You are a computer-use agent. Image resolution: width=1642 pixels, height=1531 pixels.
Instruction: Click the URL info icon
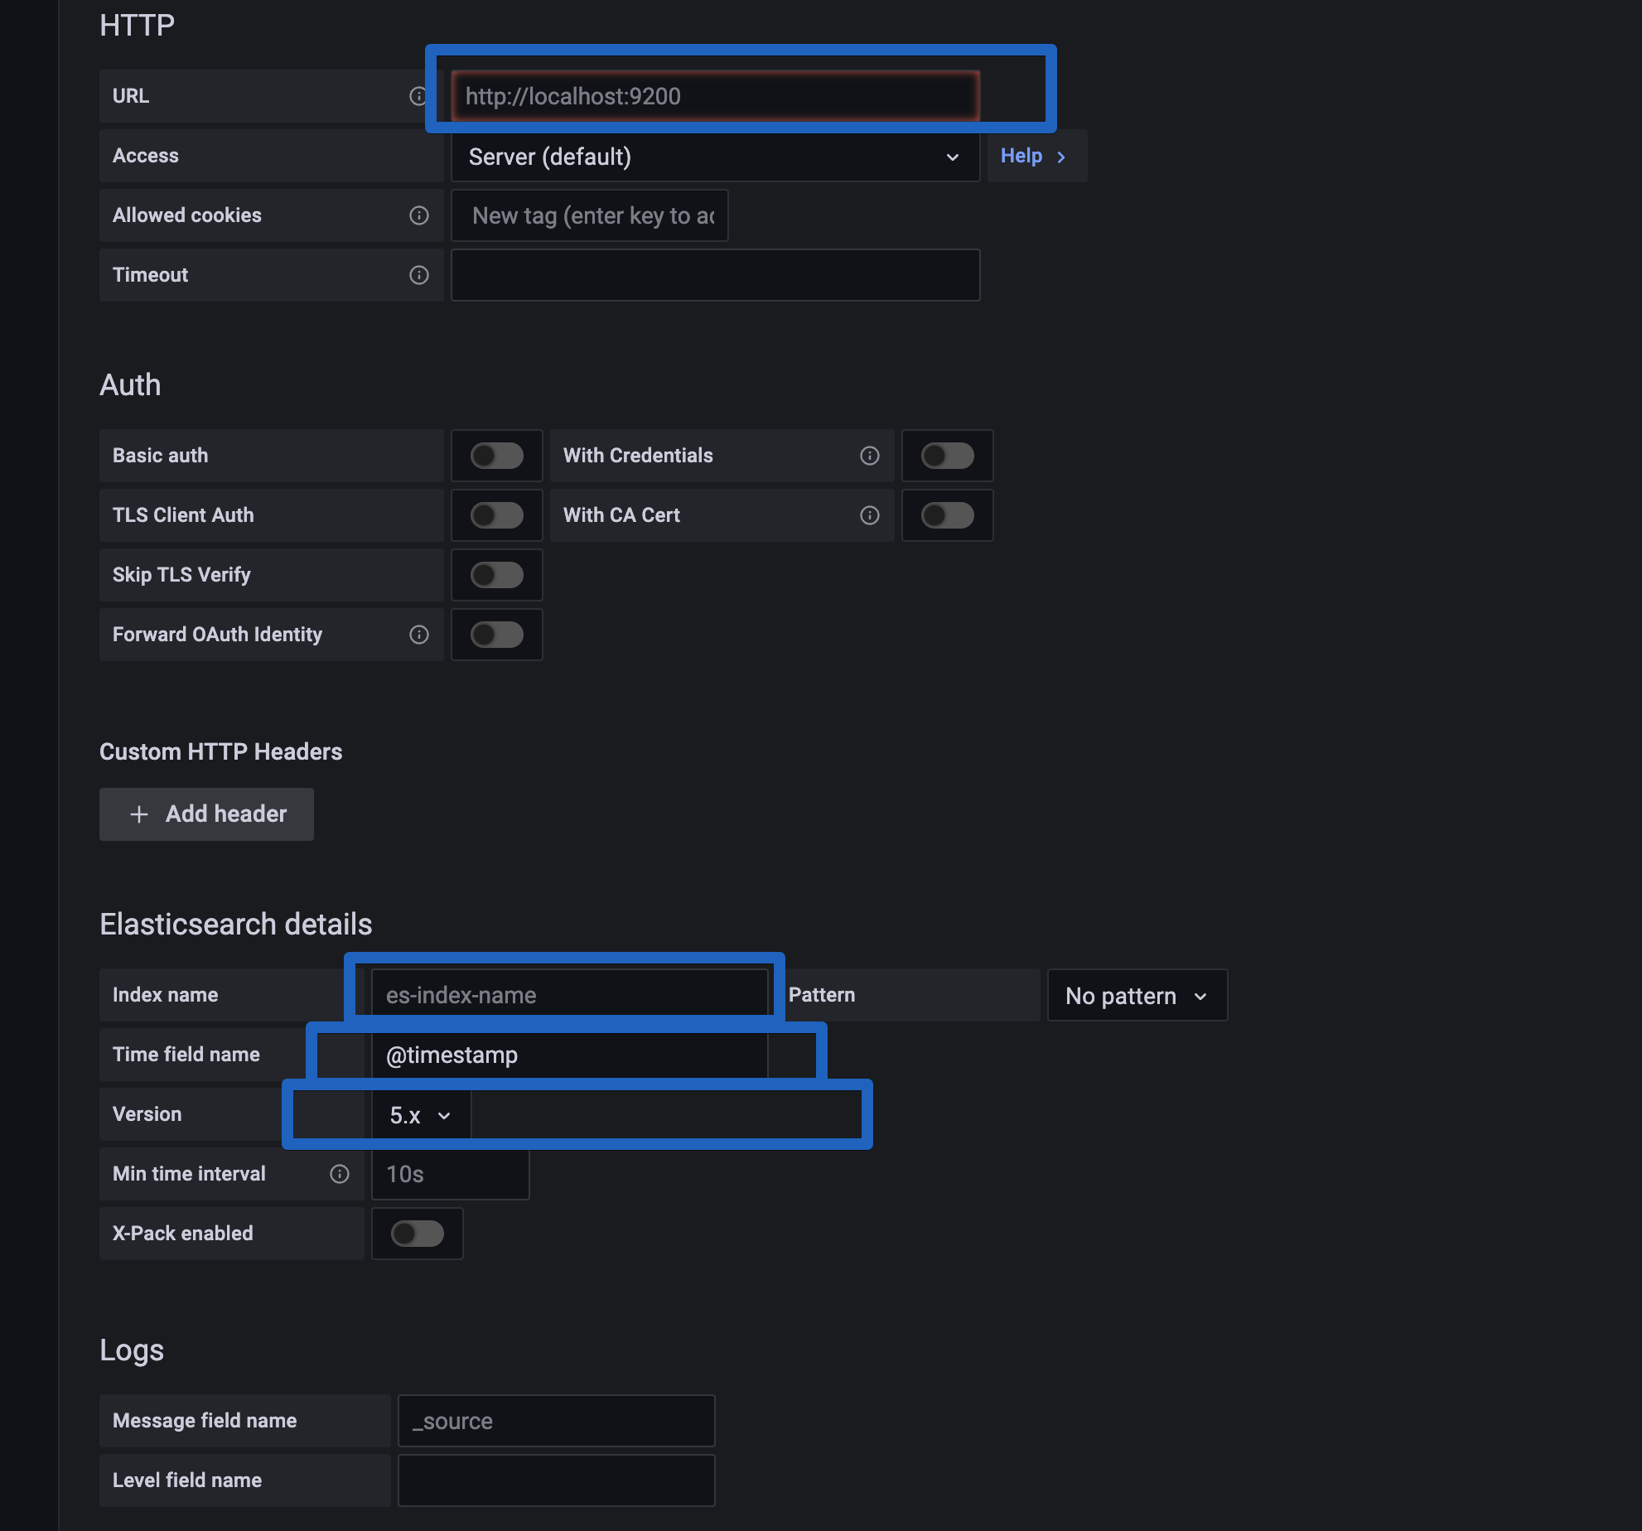tap(418, 96)
